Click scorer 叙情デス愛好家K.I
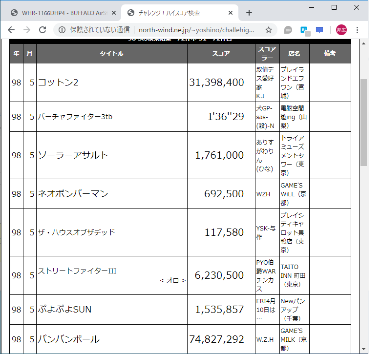This screenshot has height=354, width=381. point(265,83)
